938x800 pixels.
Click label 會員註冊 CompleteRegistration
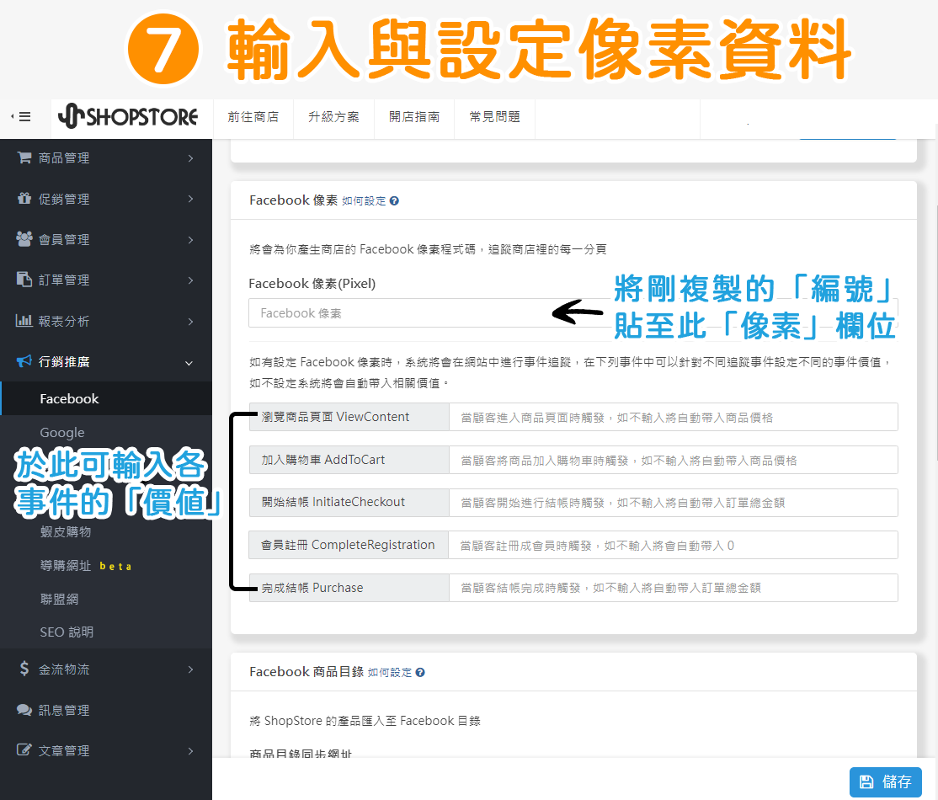(349, 545)
